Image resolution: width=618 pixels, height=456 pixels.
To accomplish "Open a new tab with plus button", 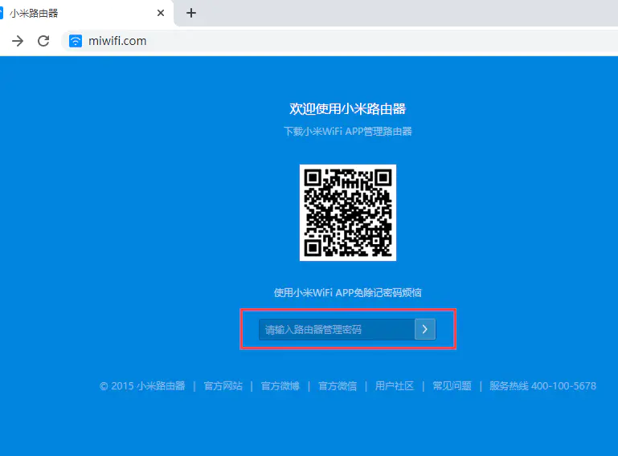I will [x=191, y=13].
